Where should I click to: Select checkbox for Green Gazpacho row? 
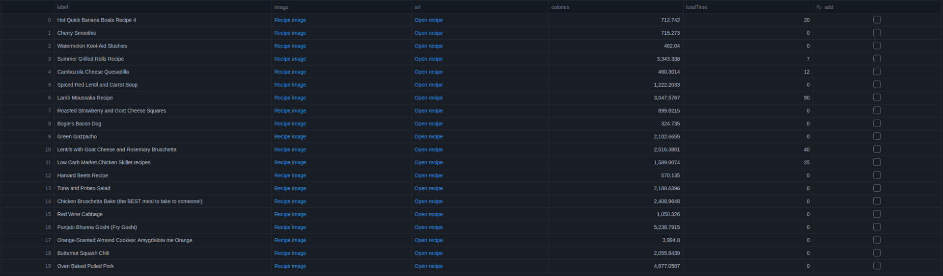coord(877,136)
